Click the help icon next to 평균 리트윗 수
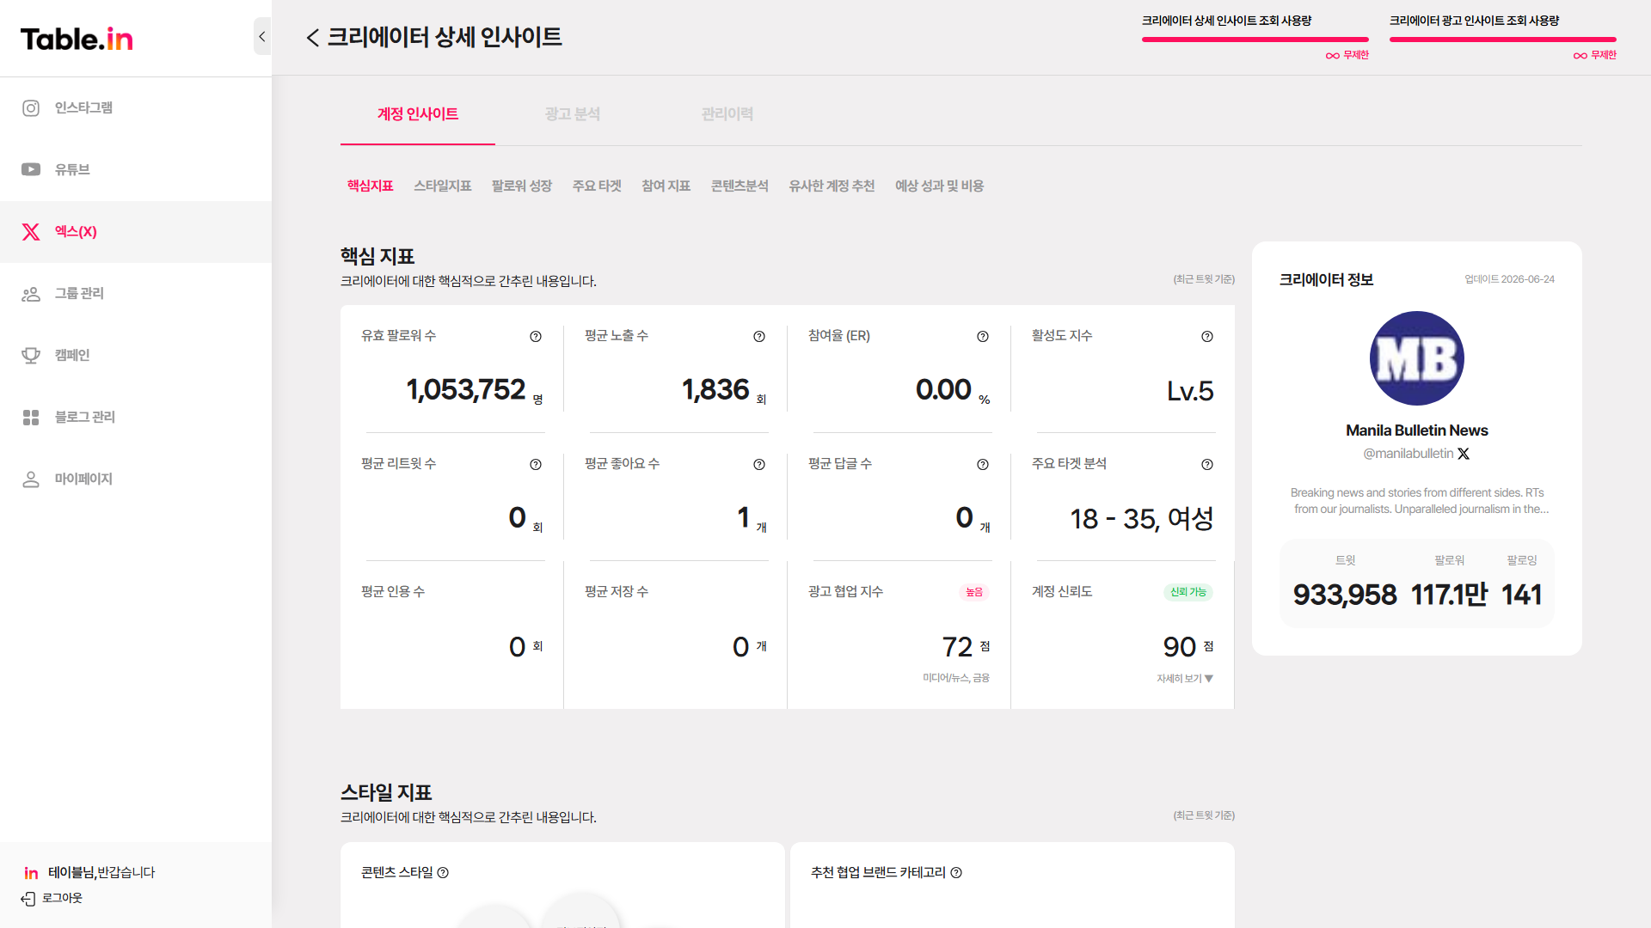The width and height of the screenshot is (1651, 928). click(536, 465)
